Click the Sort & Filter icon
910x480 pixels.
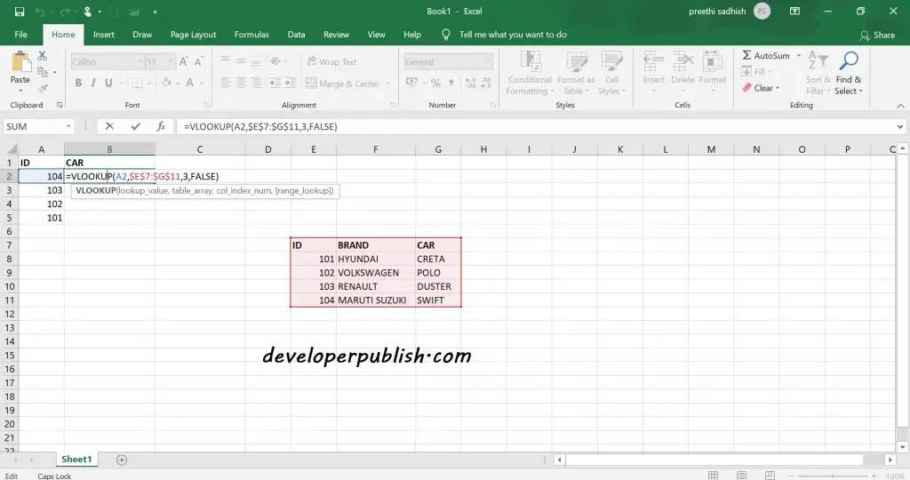pos(818,61)
